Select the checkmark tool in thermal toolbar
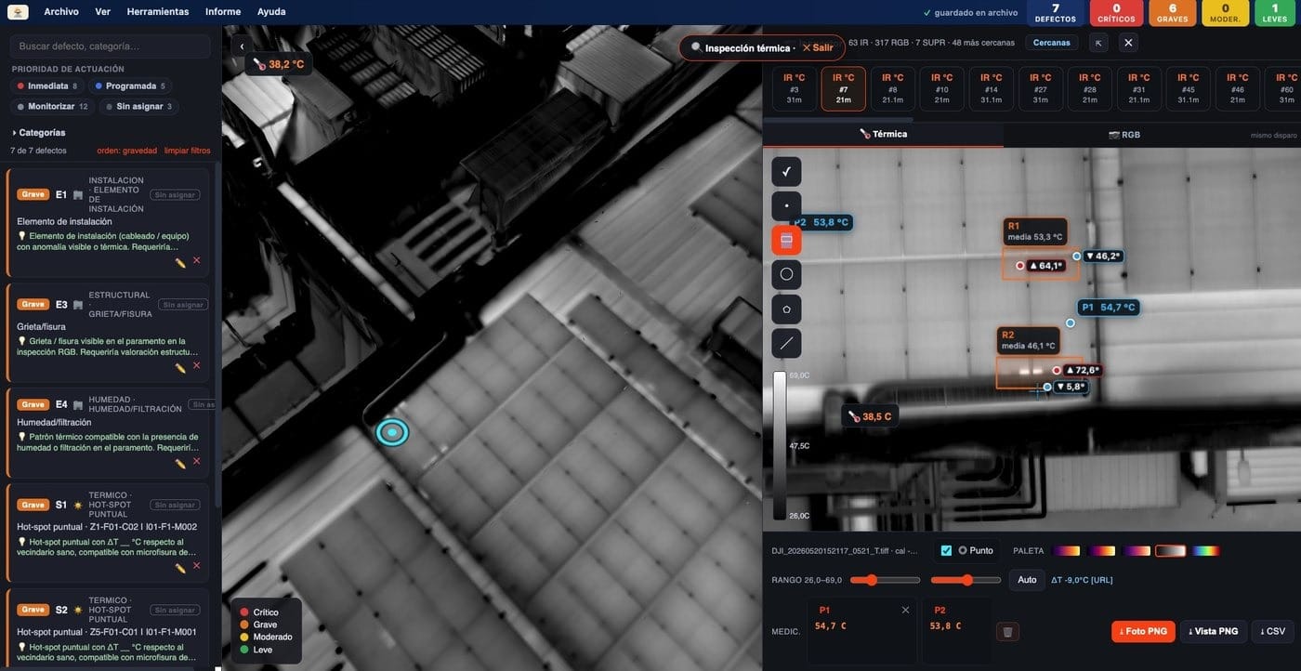 786,171
